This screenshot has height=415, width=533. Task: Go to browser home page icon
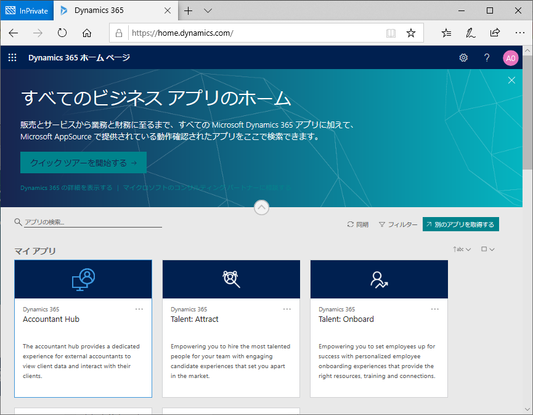87,33
